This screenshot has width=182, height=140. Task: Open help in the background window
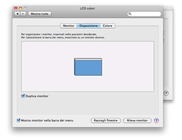pyautogui.click(x=166, y=93)
